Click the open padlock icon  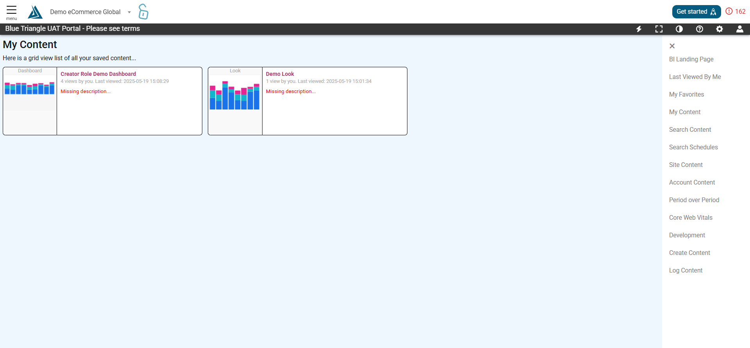coord(143,12)
